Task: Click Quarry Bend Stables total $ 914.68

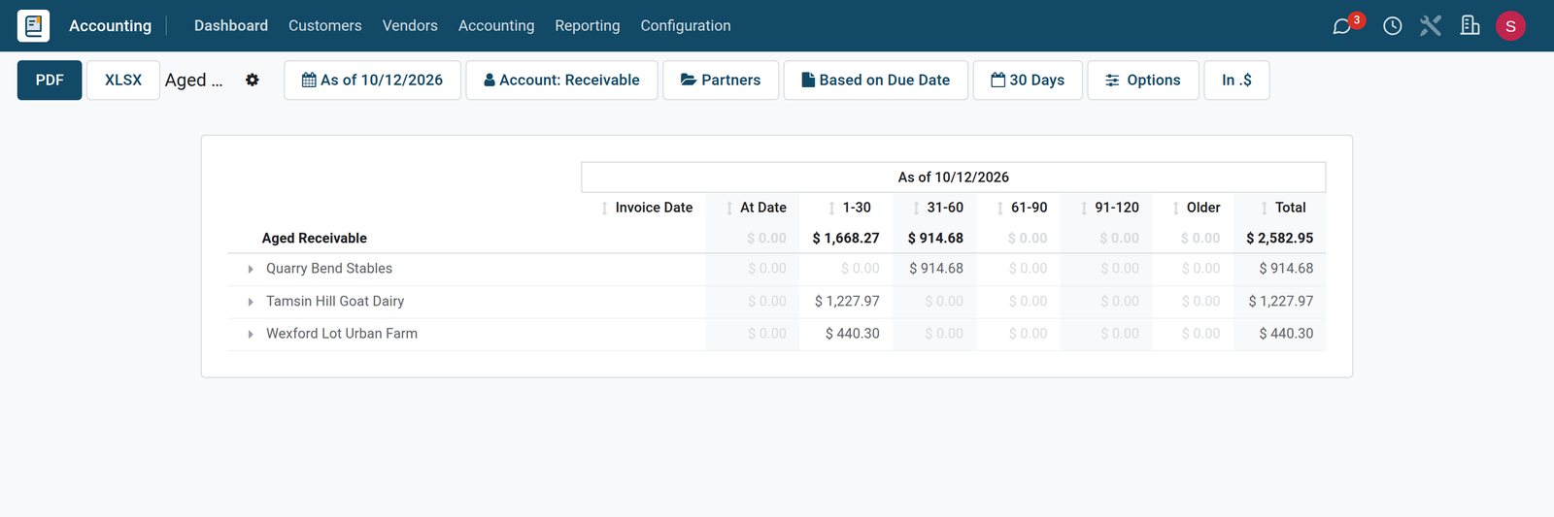Action: 1286,269
